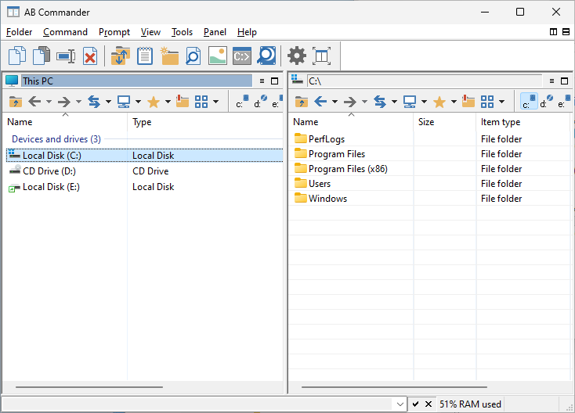This screenshot has width=575, height=413.
Task: Click the command line checkmark button
Action: (x=415, y=404)
